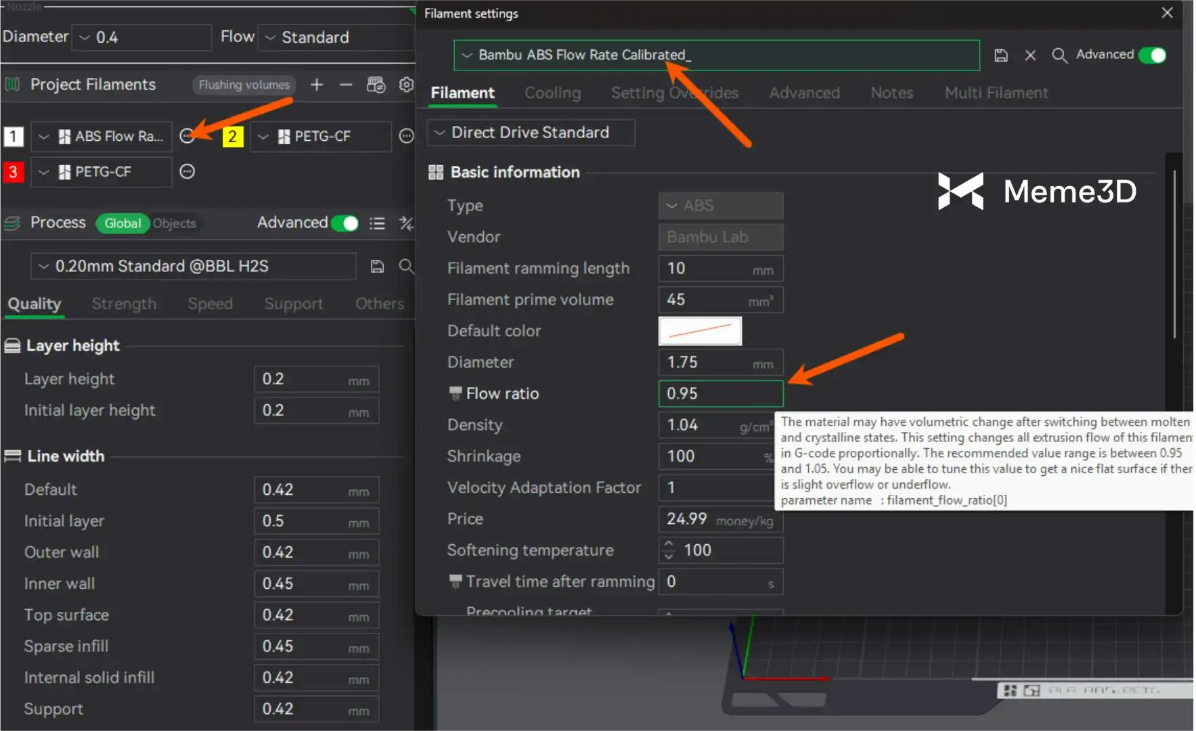Image resolution: width=1196 pixels, height=731 pixels.
Task: Click the search icon in Filament settings
Action: [x=1059, y=56]
